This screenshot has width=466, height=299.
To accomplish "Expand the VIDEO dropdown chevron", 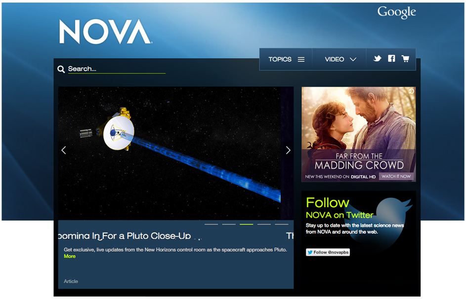I will coord(353,60).
